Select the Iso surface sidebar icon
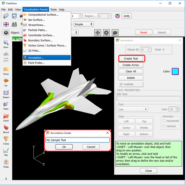 coord(6,82)
